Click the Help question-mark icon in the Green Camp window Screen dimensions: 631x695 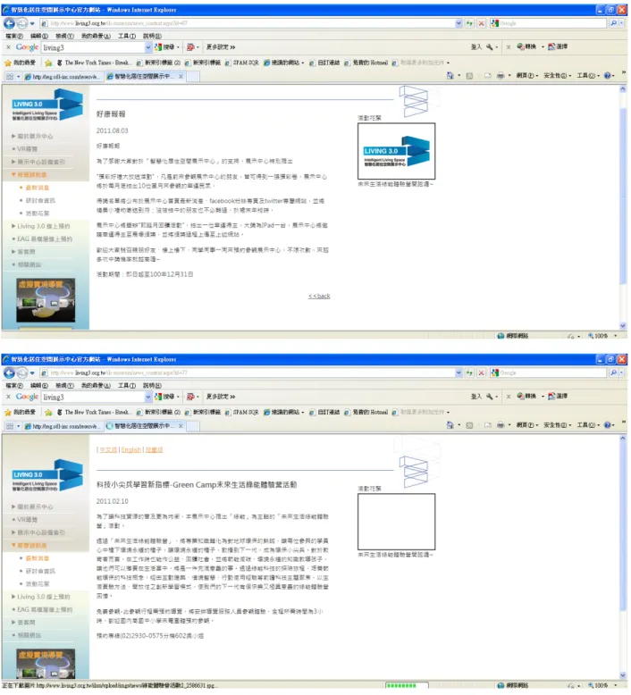coord(607,425)
